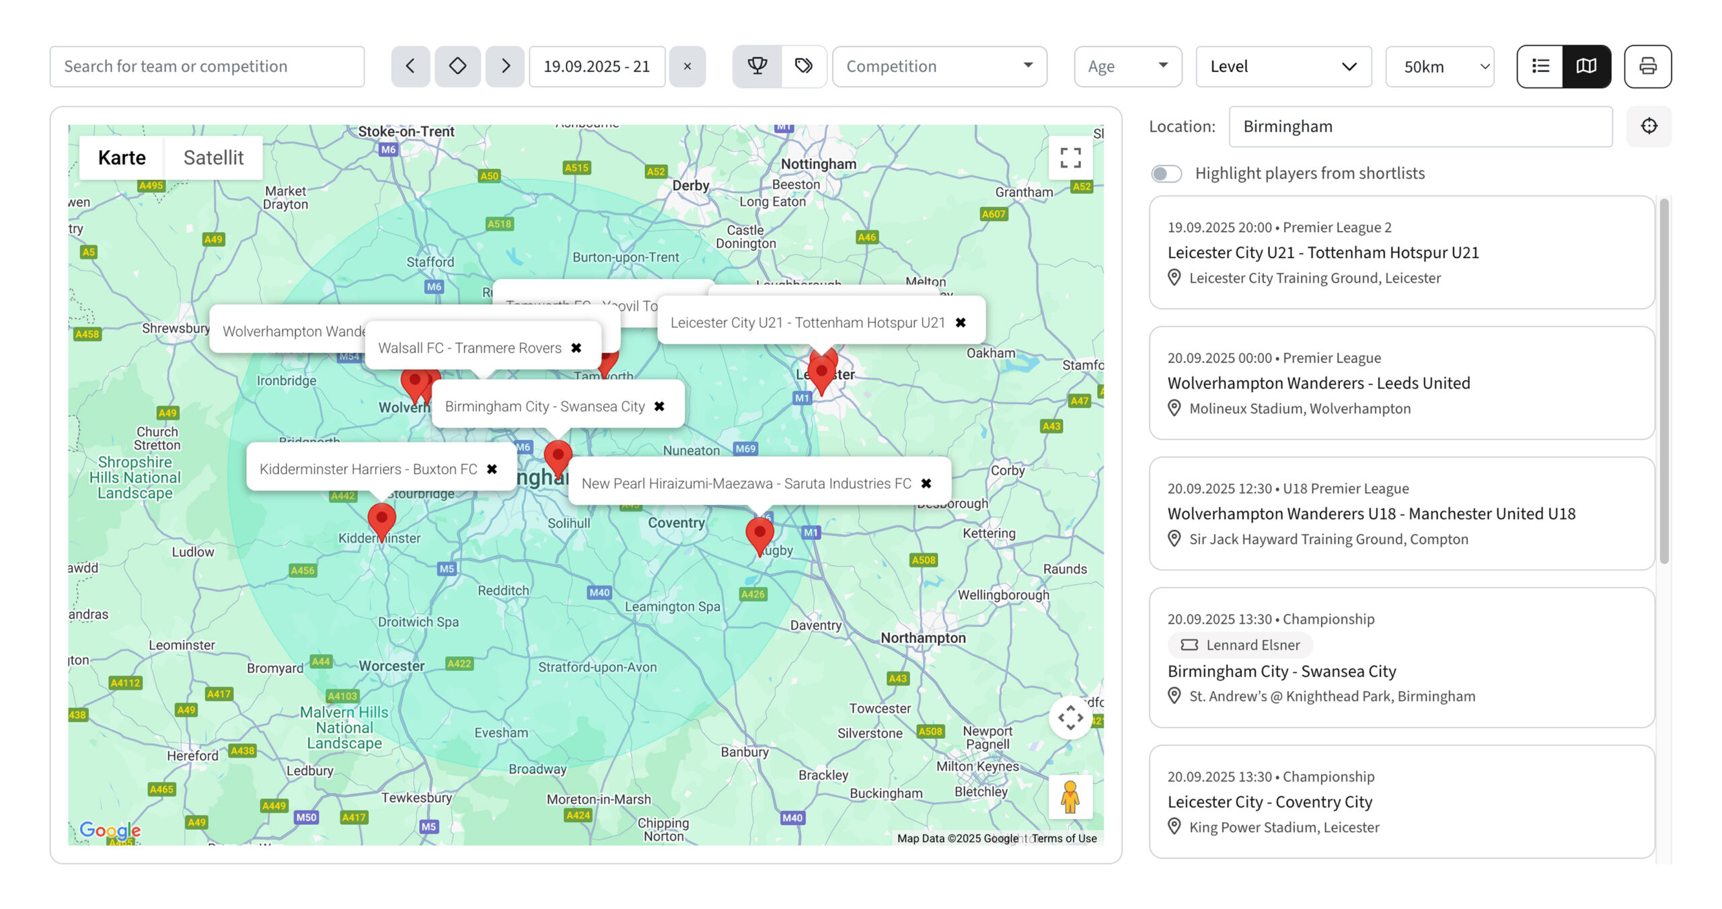
Task: Click location icon of Leicester City Training Ground
Action: point(1174,278)
